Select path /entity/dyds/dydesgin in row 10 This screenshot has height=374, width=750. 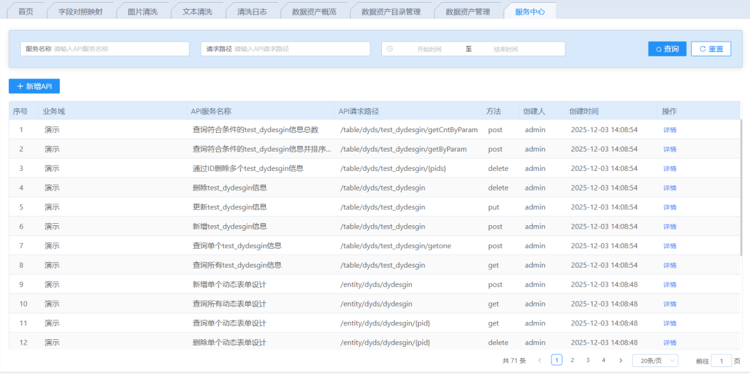point(376,304)
